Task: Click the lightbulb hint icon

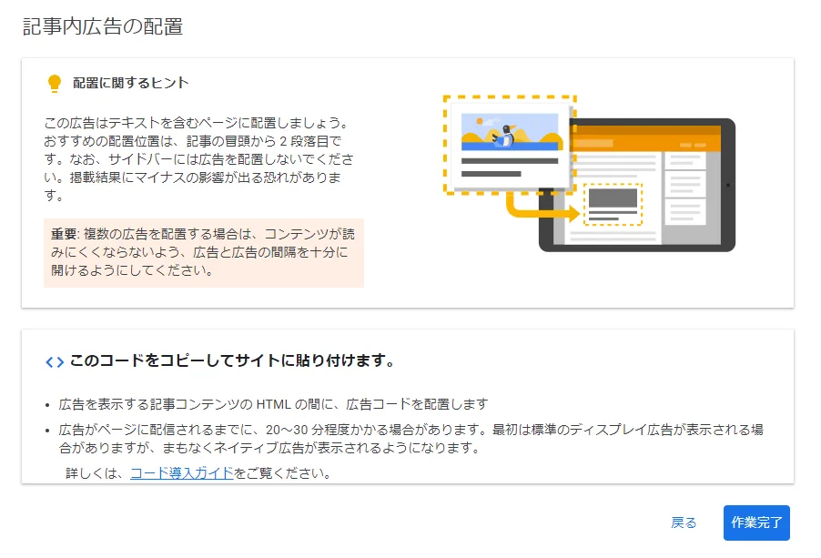Action: 54,84
